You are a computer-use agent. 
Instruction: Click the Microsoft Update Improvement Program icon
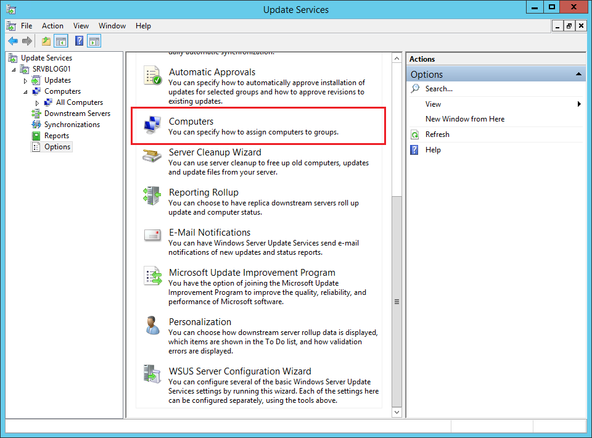pyautogui.click(x=152, y=276)
